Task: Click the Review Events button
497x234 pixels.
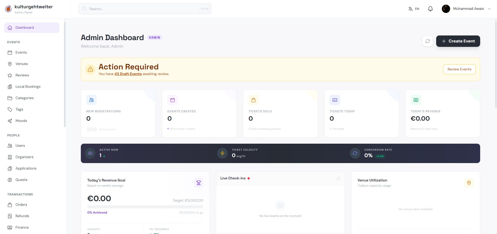Action: tap(459, 69)
